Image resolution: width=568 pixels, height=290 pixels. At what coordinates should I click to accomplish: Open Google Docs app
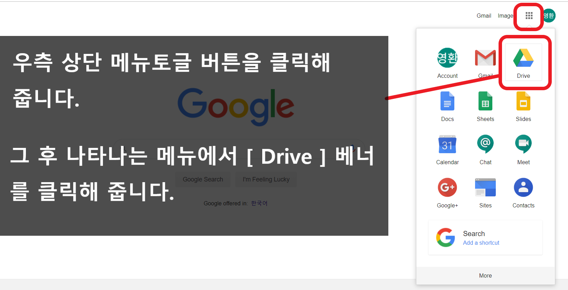tap(447, 106)
